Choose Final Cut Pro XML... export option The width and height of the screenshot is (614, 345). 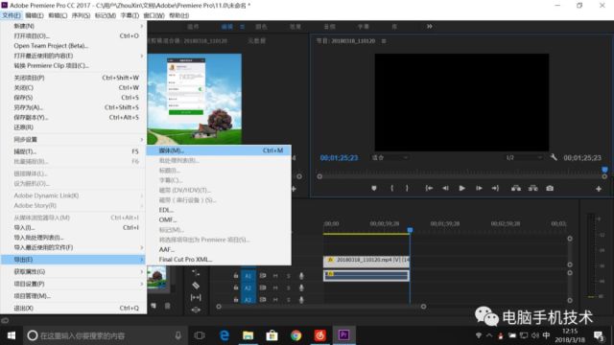pos(219,260)
